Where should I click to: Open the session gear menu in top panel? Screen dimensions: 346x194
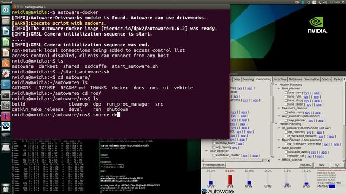click(343, 2)
